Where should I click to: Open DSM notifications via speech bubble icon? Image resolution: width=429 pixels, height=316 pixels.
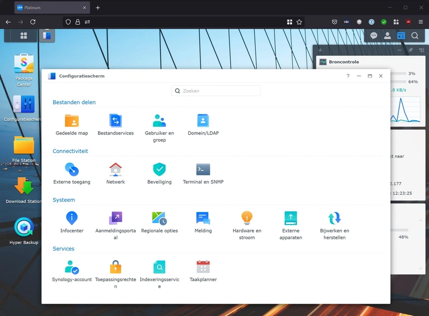(374, 35)
